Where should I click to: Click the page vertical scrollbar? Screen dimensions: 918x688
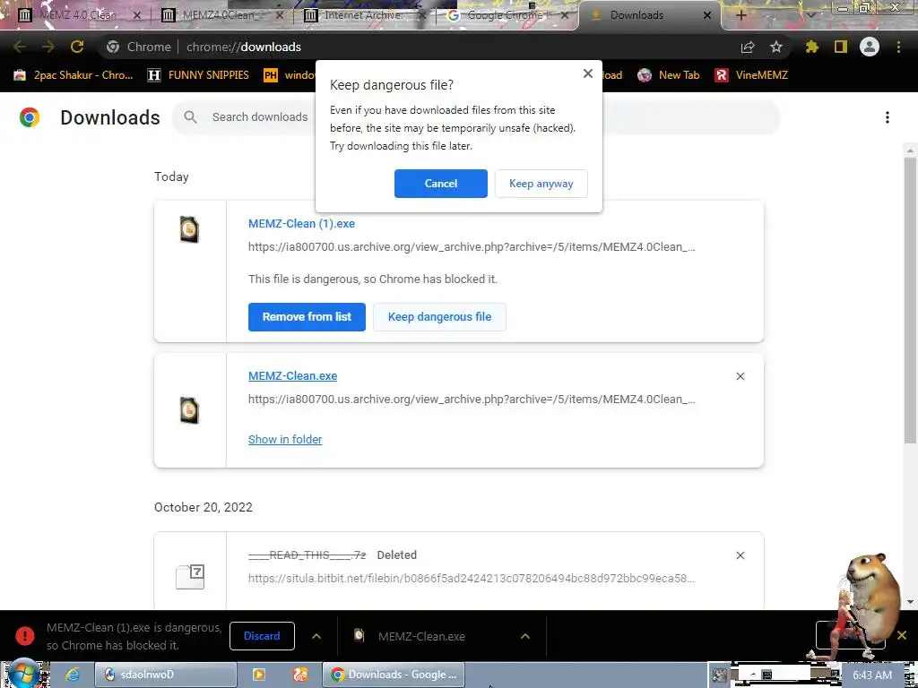pyautogui.click(x=910, y=298)
